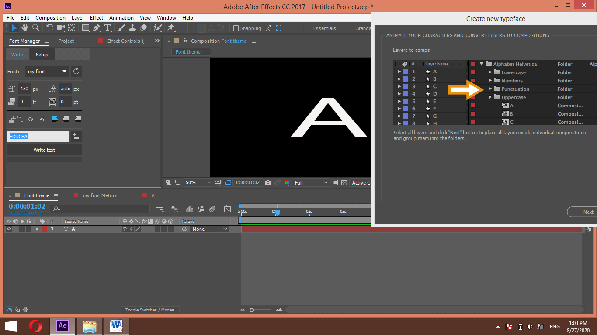Click the EDUCBA text input field

(38, 137)
